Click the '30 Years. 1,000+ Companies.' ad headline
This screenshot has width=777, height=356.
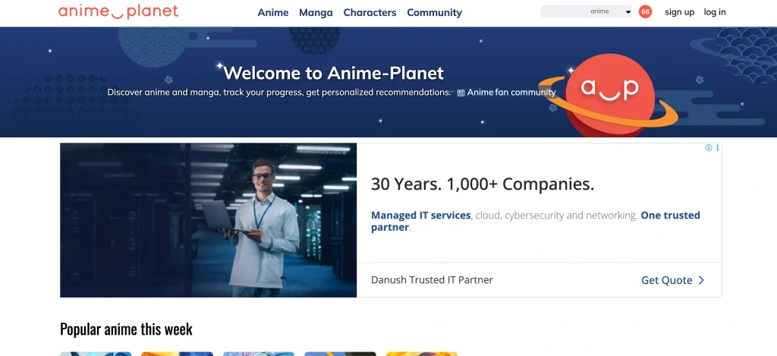pos(483,184)
